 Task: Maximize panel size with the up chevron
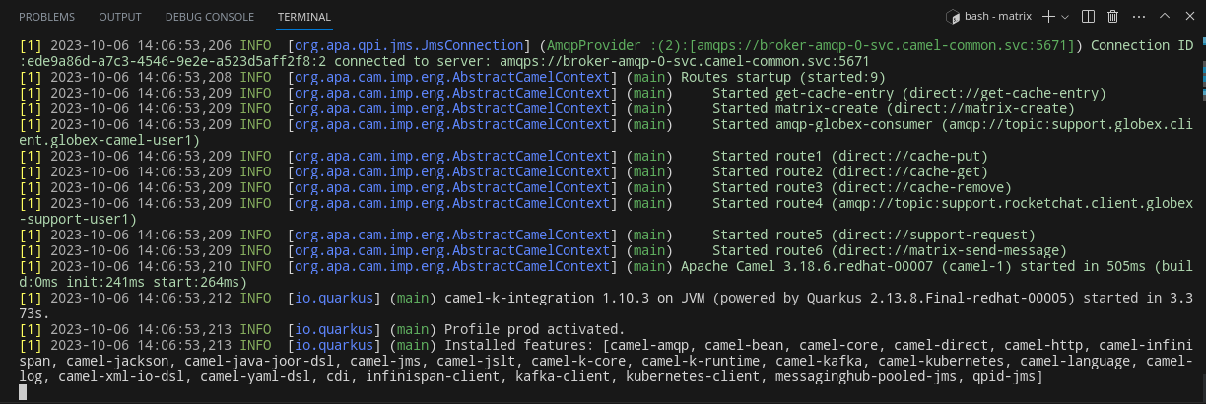(x=1164, y=17)
